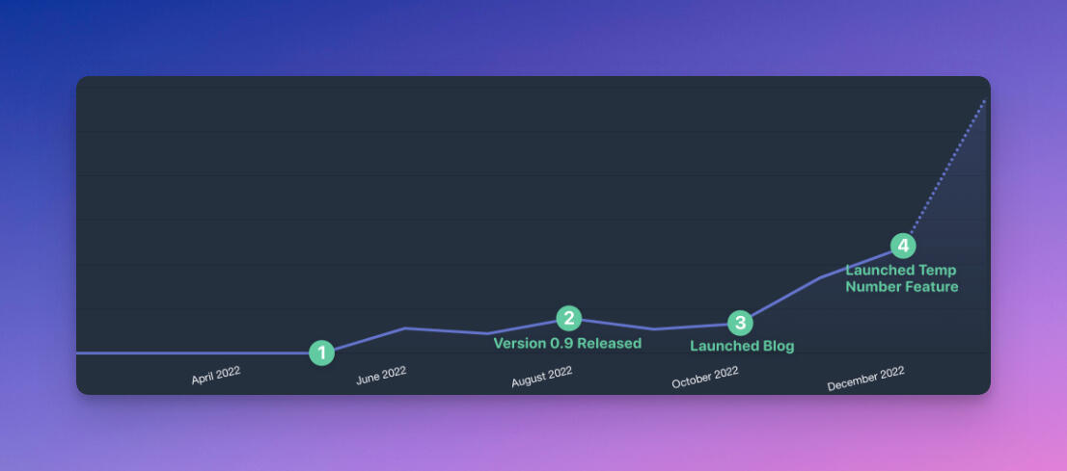Click the June 2022 x-axis label
This screenshot has width=1067, height=471.
(x=381, y=376)
